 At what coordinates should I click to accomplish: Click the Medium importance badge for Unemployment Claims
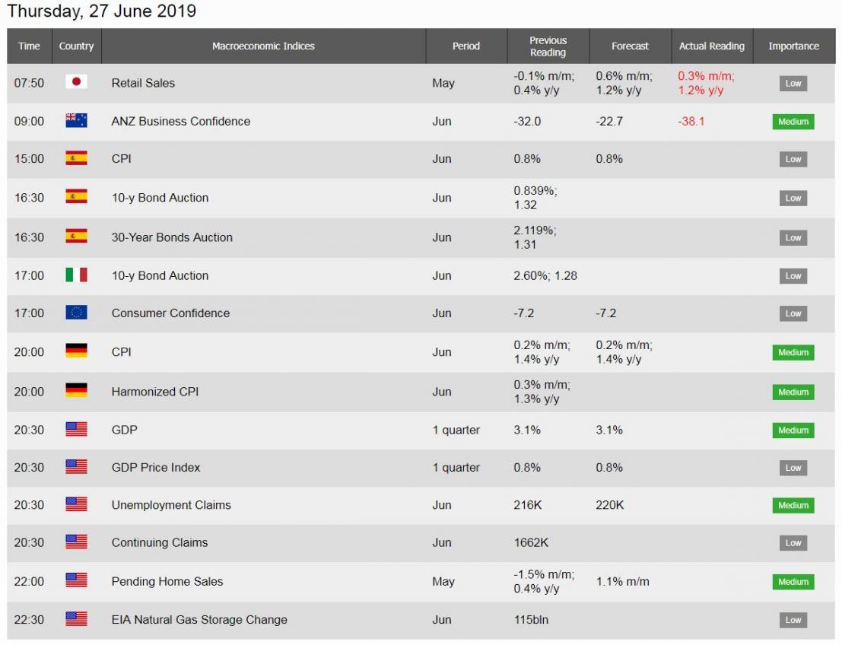[x=793, y=505]
